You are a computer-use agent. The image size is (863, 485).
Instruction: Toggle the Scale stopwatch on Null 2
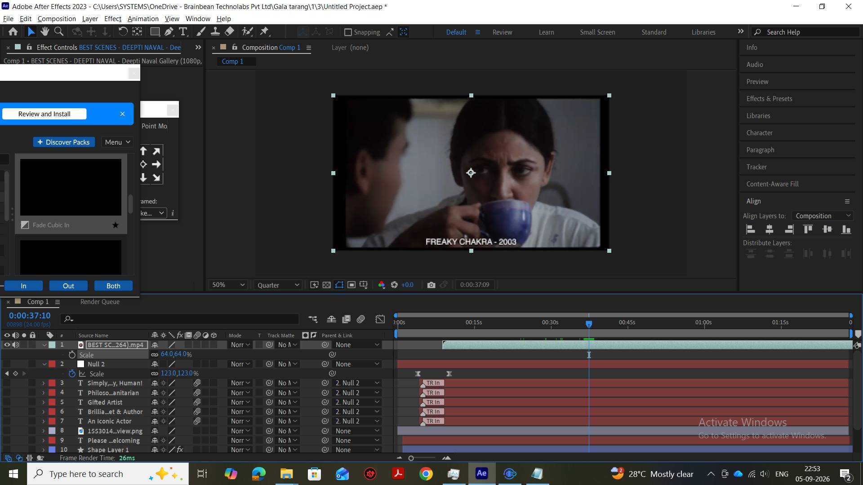click(72, 373)
